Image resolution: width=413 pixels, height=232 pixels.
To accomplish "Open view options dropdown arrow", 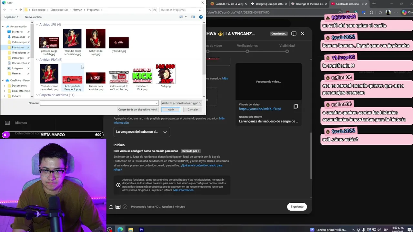I will (186, 17).
